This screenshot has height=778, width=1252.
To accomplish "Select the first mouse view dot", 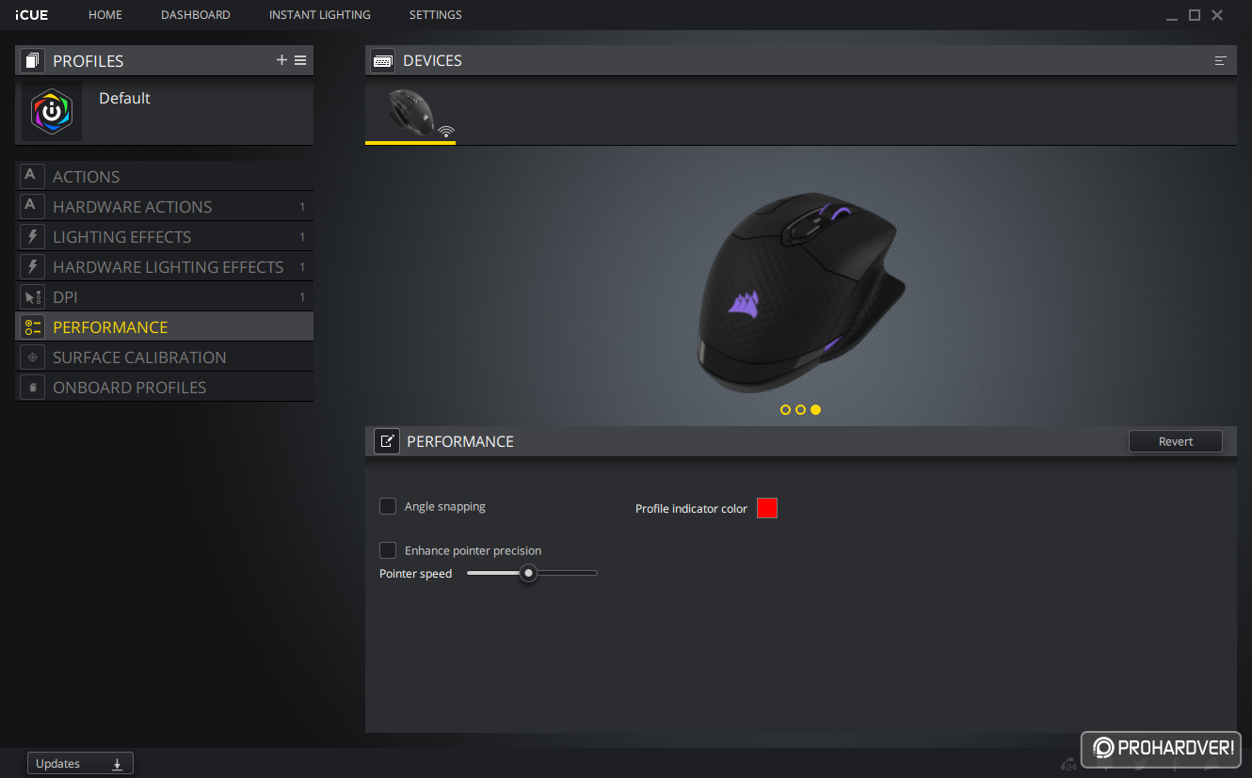I will 785,410.
